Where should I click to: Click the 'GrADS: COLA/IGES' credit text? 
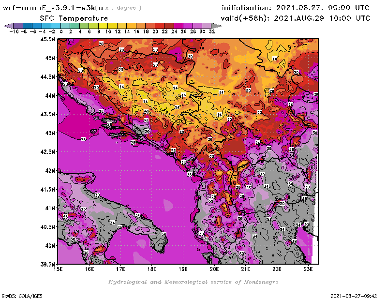pos(22,296)
